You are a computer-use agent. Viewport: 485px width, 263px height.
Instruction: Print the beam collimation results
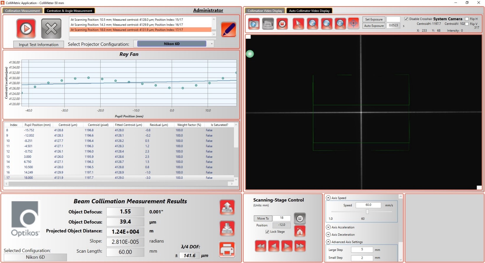coord(227,250)
